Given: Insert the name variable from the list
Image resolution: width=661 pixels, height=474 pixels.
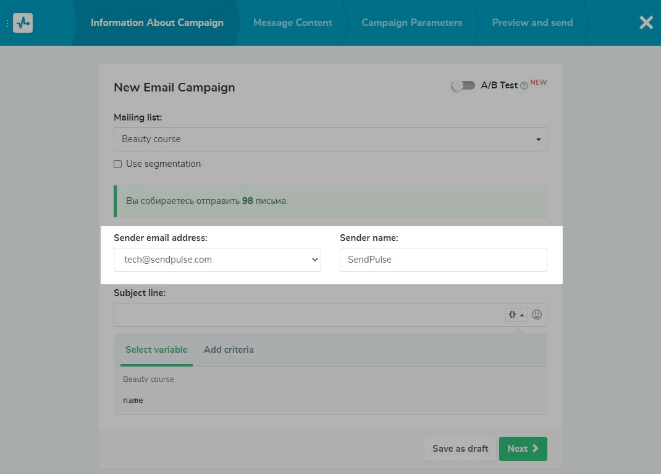Looking at the screenshot, I should click(x=133, y=400).
